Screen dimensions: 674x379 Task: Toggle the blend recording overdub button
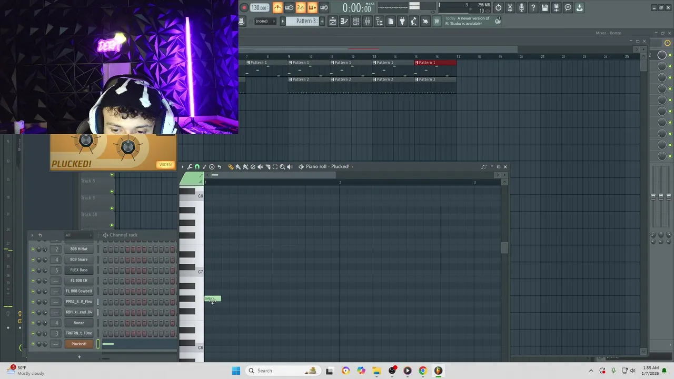(312, 7)
